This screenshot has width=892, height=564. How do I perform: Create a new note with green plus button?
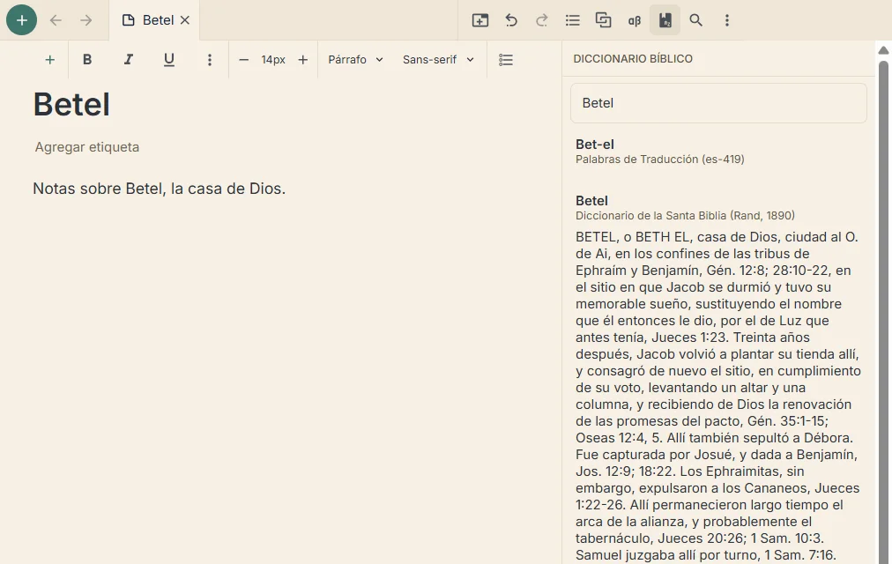(22, 20)
